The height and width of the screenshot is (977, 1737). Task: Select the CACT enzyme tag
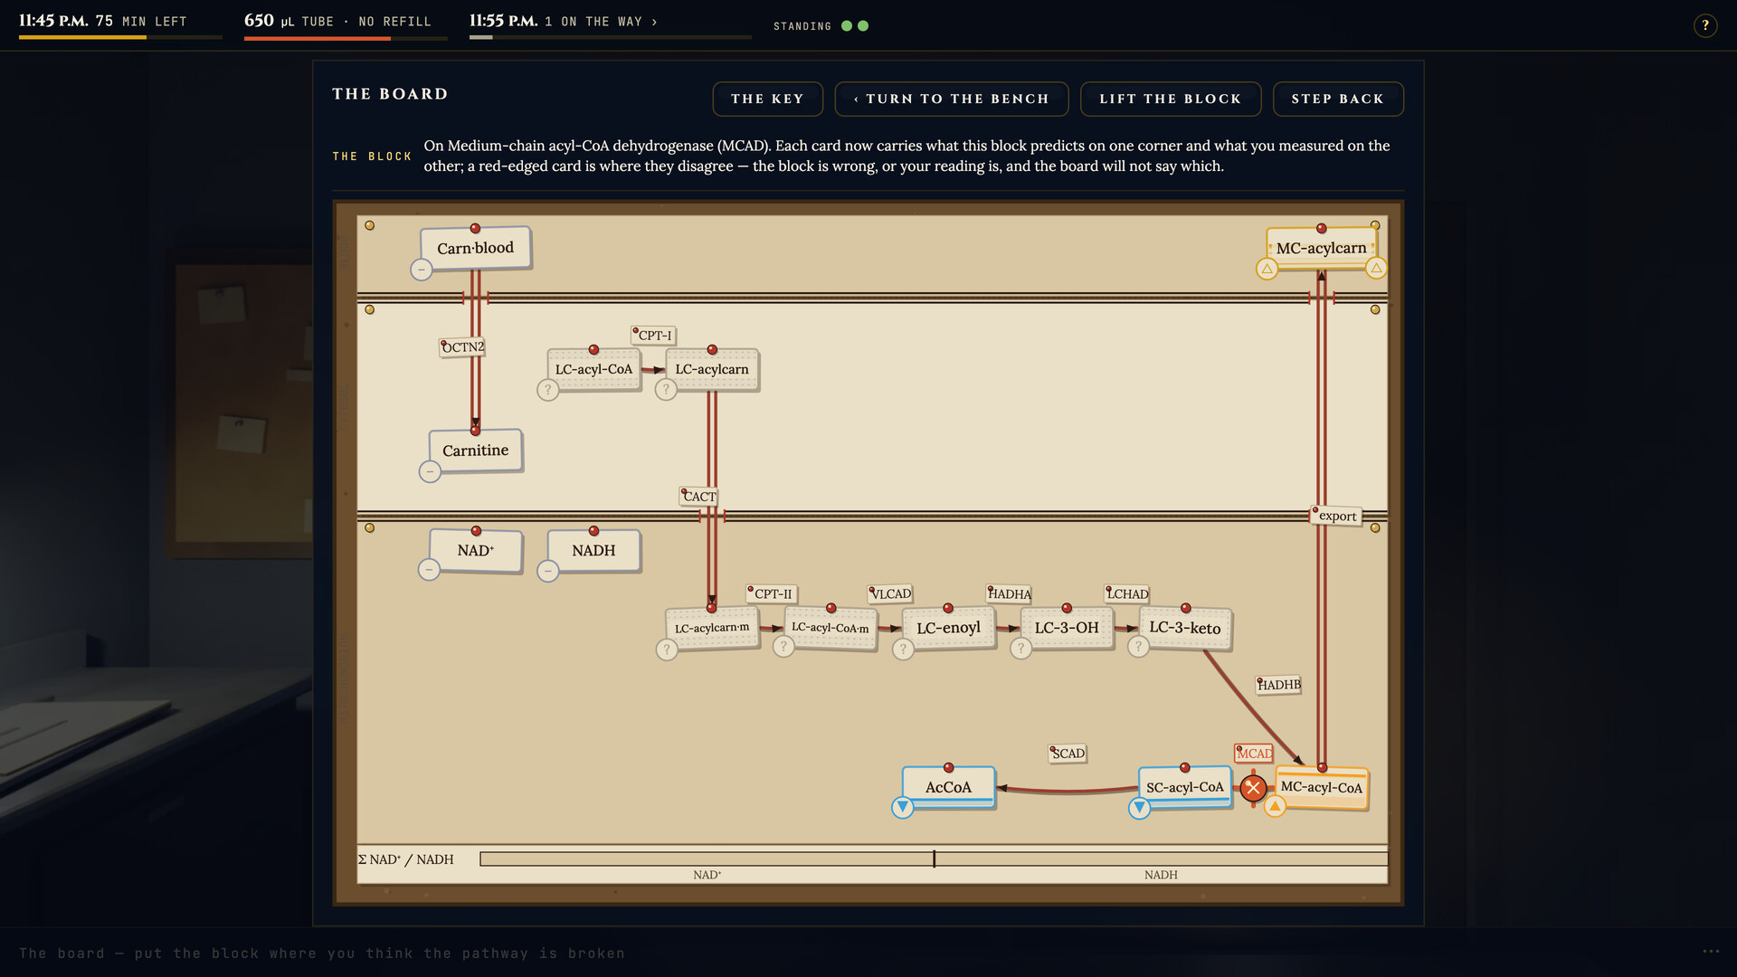[698, 496]
